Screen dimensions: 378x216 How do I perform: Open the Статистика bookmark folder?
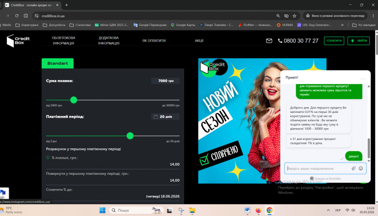click(80, 25)
